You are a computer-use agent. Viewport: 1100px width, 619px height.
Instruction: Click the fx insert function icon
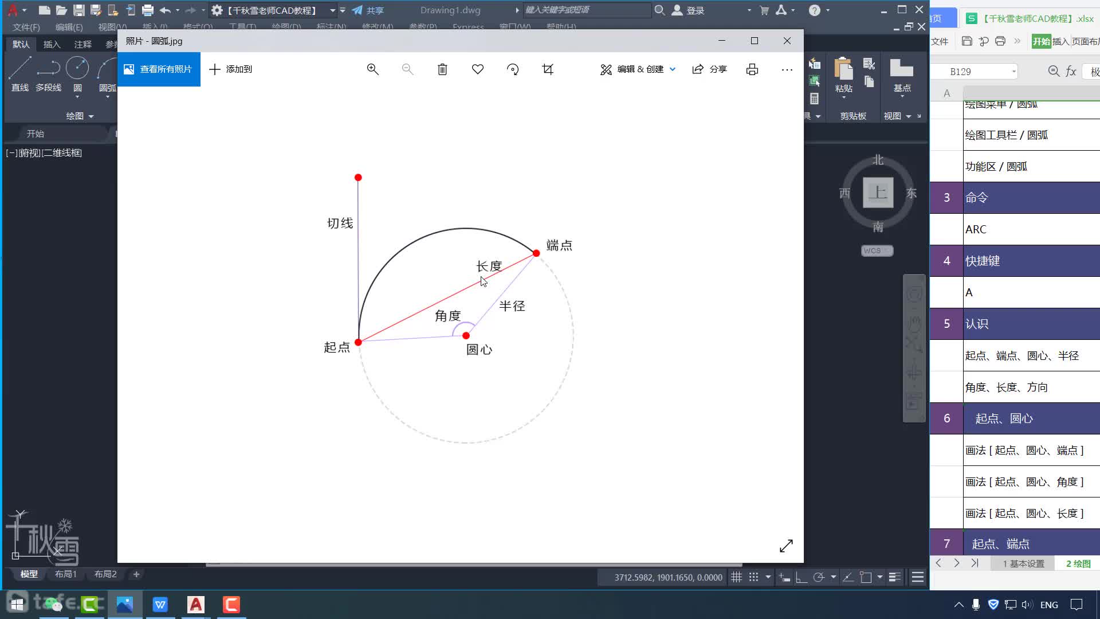pyautogui.click(x=1071, y=72)
